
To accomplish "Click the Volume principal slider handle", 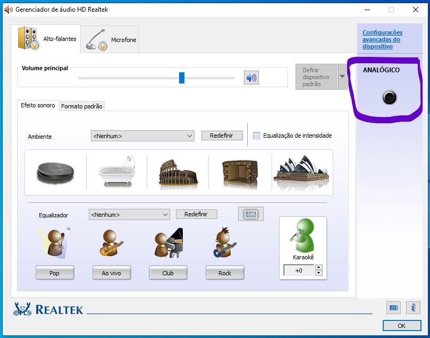I will point(182,78).
